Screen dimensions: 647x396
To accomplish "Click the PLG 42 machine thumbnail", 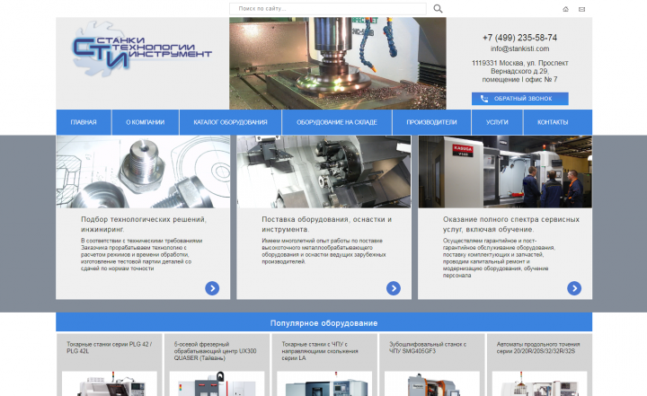I will (x=110, y=383).
